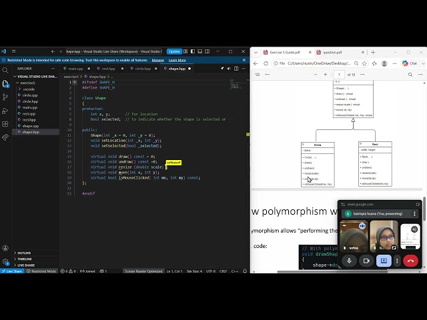Click the VS Code editor minimap
The image size is (427, 320).
pos(239,85)
